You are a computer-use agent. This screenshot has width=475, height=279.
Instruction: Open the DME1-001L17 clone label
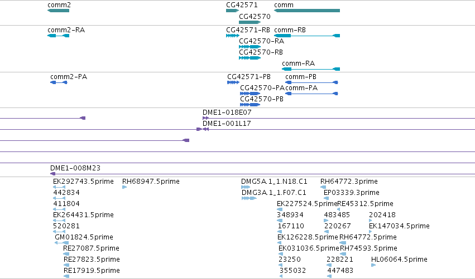227,124
